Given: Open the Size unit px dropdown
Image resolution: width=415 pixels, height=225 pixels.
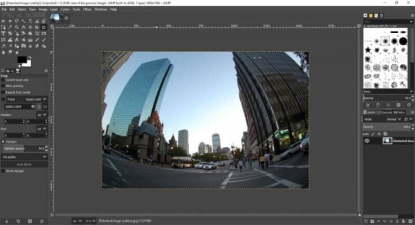Looking at the screenshot, I should point(42,129).
